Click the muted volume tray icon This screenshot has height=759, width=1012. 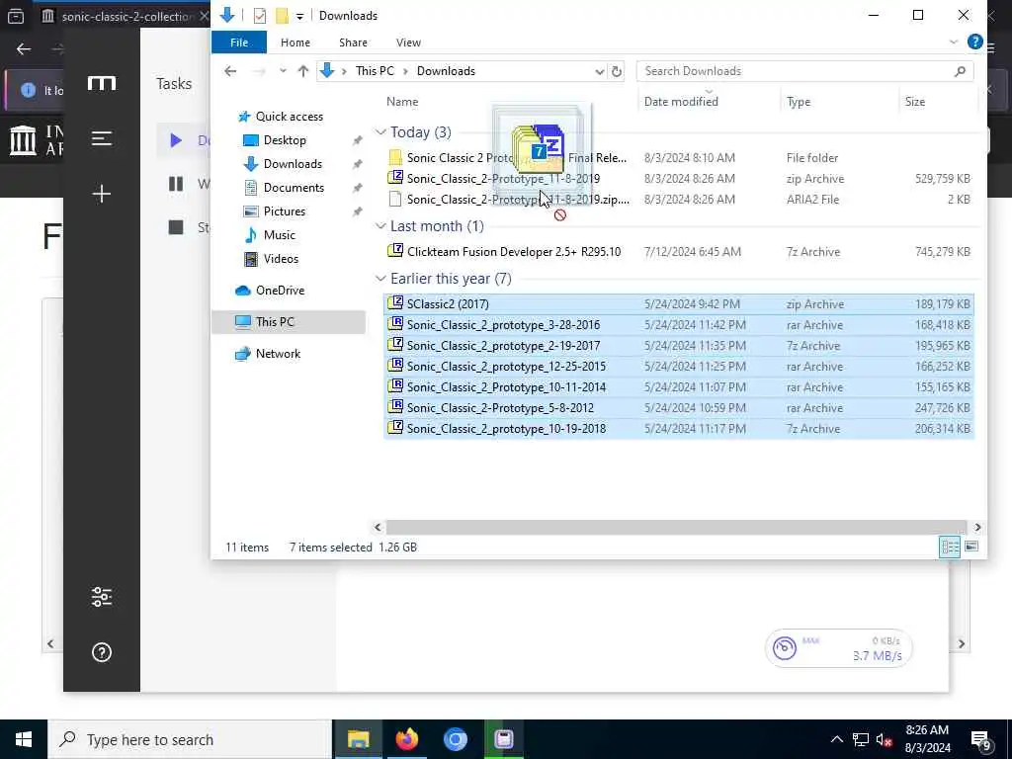(x=884, y=739)
